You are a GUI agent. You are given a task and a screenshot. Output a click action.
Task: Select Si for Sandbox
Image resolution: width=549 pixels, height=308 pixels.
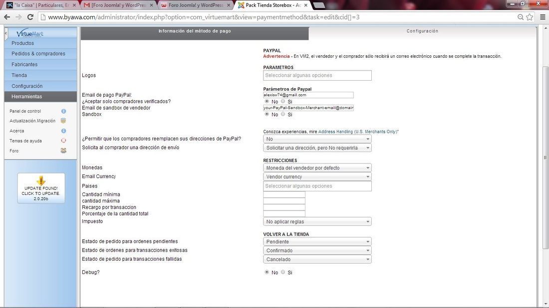tap(283, 114)
